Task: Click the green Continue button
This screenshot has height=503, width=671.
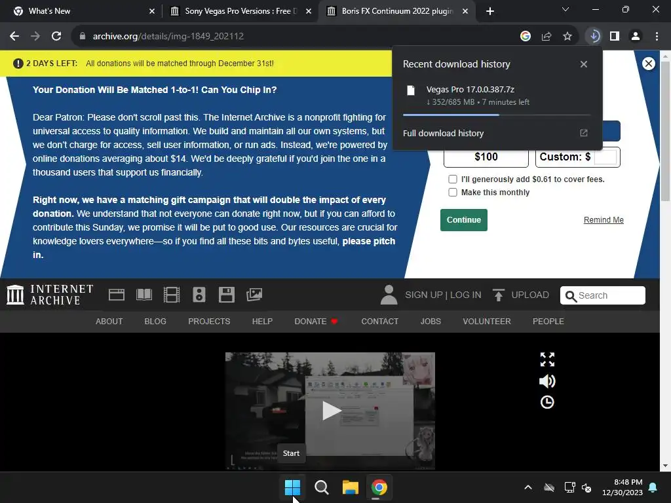Action: [x=464, y=220]
